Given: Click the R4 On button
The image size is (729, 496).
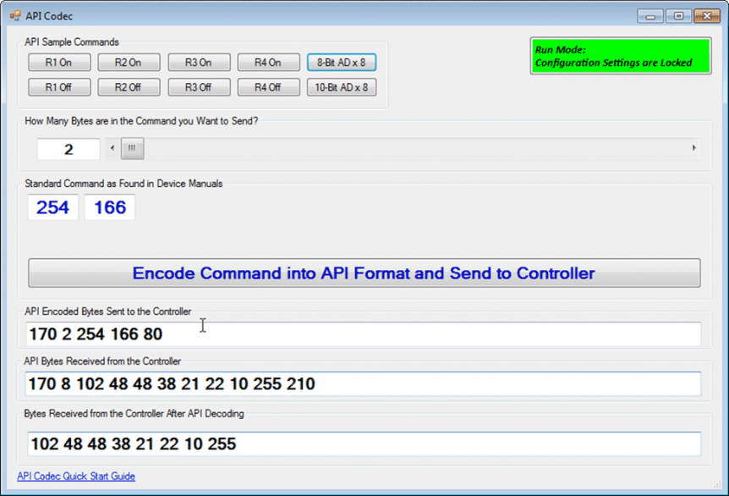Looking at the screenshot, I should 268,63.
